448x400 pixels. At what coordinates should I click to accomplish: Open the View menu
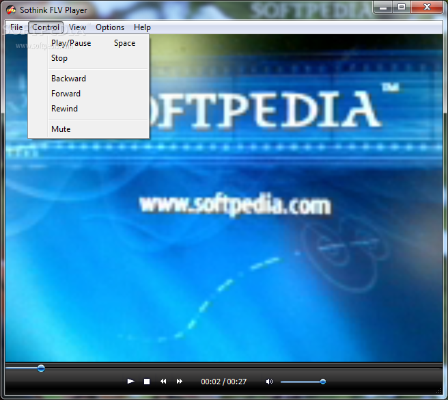[77, 27]
